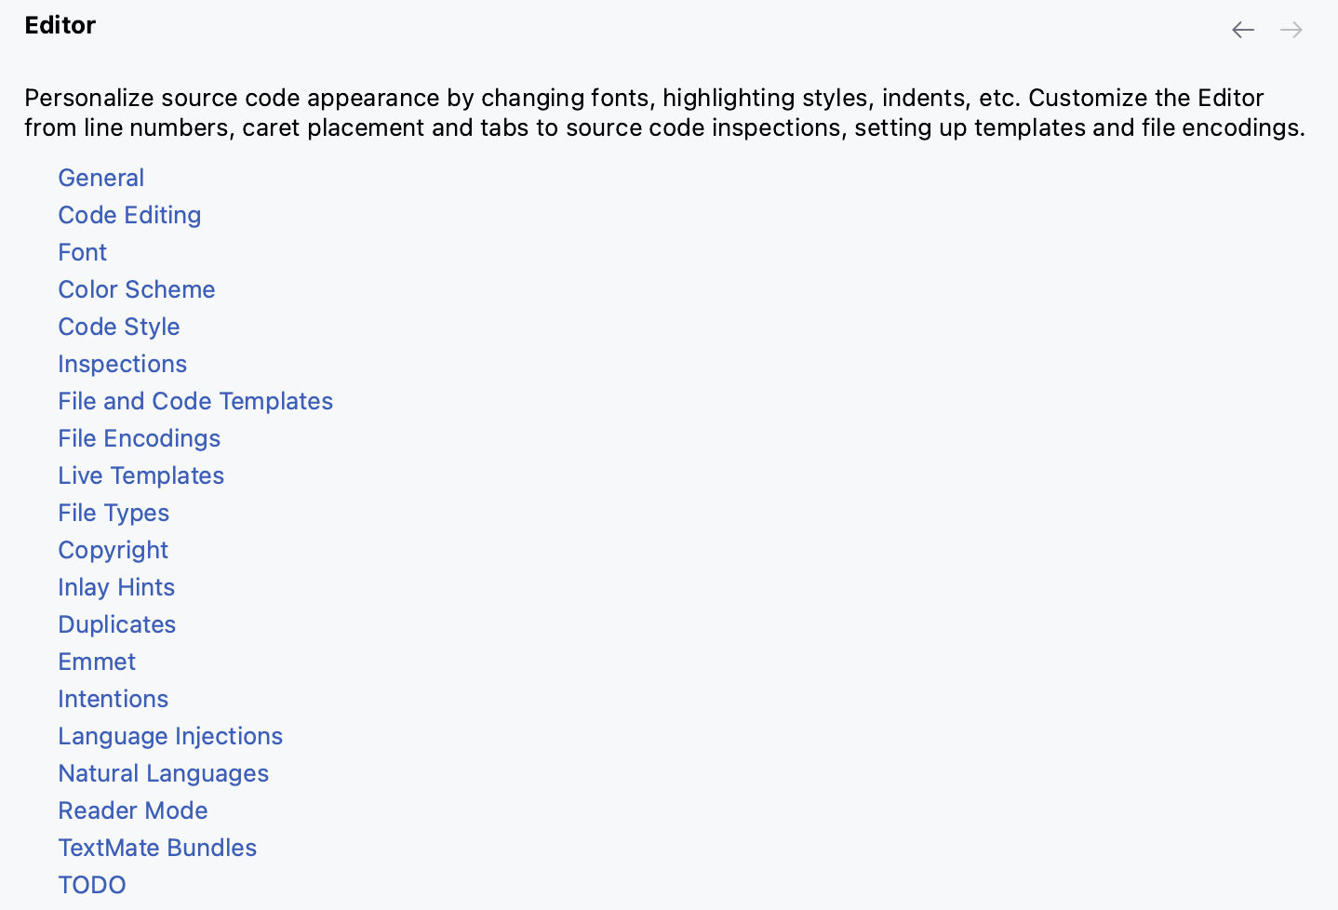Image resolution: width=1338 pixels, height=910 pixels.
Task: Open the Reader Mode page
Action: tap(132, 810)
